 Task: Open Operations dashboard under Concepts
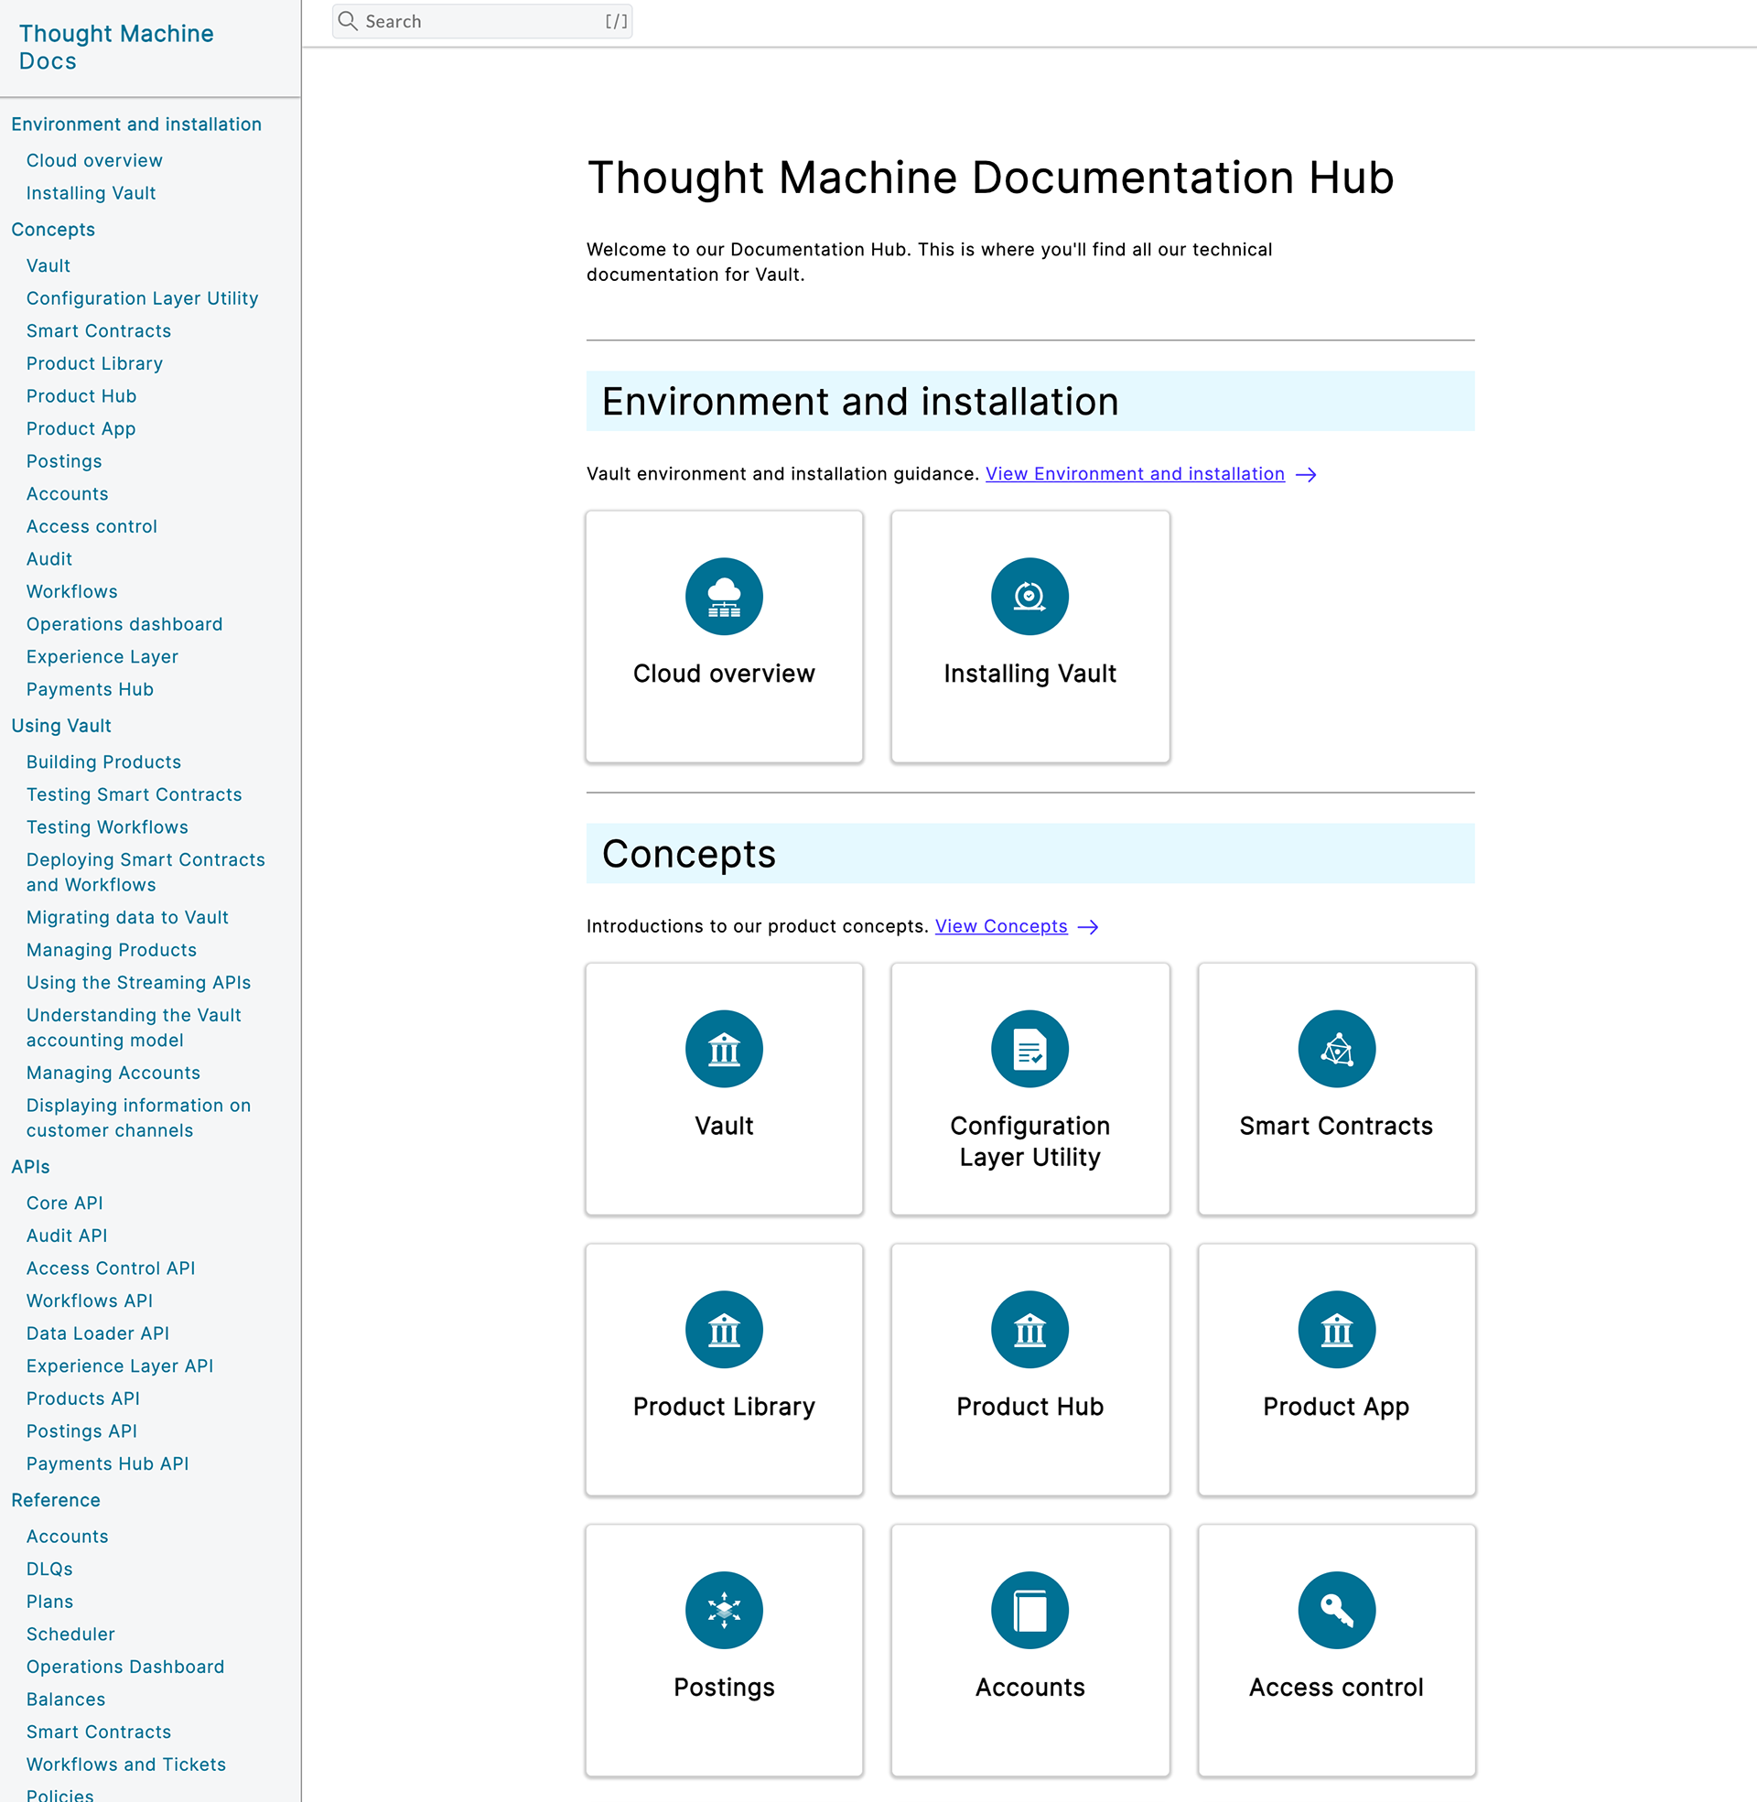(124, 625)
